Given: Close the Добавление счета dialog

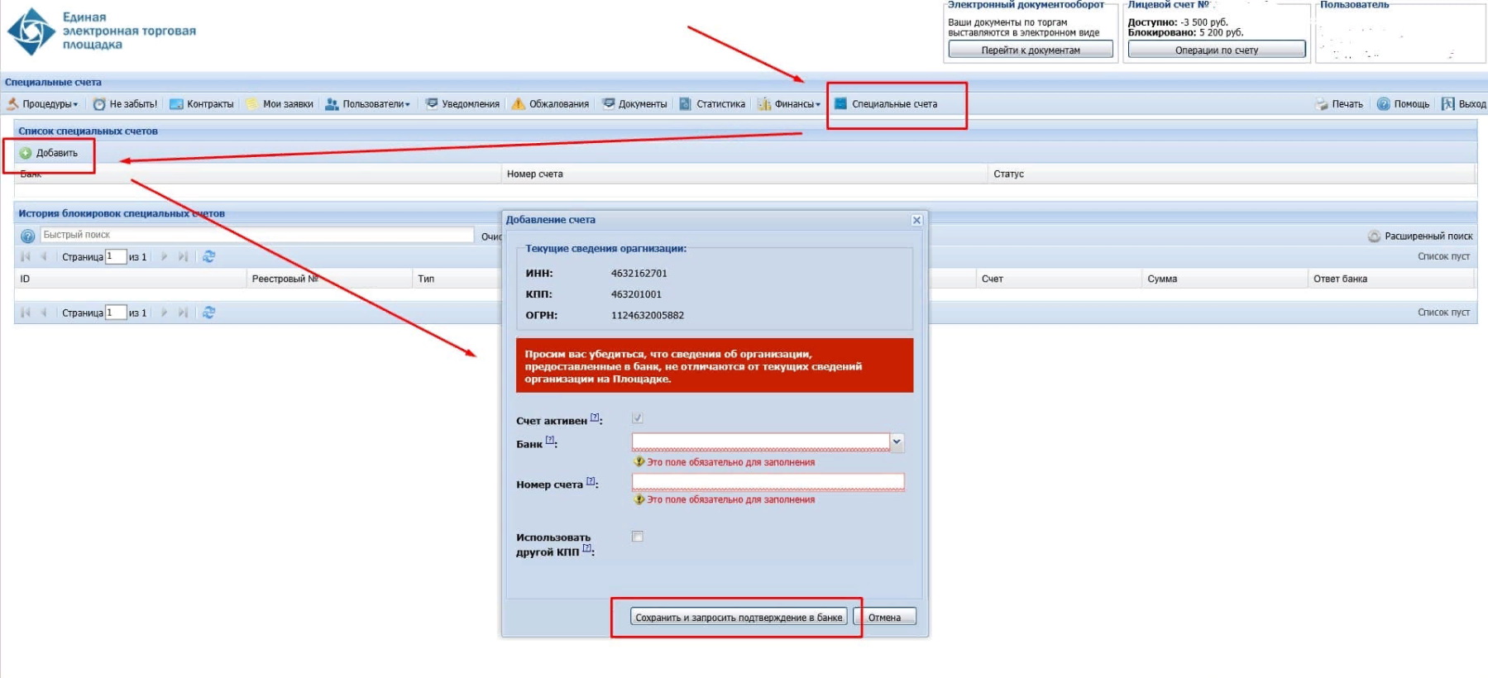Looking at the screenshot, I should point(916,220).
